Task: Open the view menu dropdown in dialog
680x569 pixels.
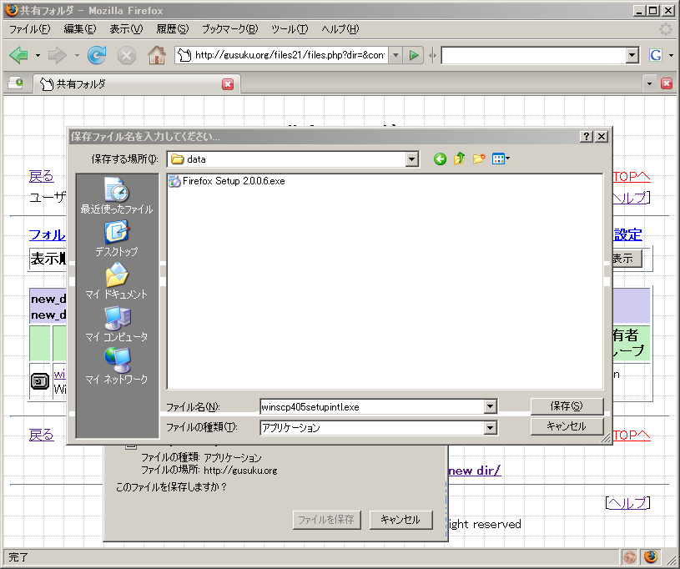Action: click(501, 159)
